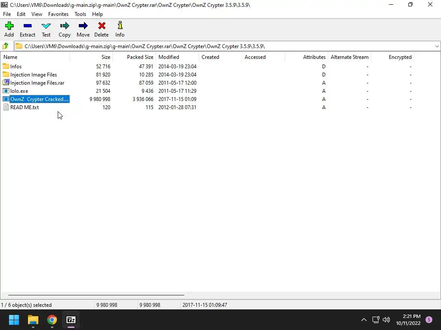This screenshot has height=330, width=441.
Task: Open the Edit menu
Action: (x=21, y=14)
